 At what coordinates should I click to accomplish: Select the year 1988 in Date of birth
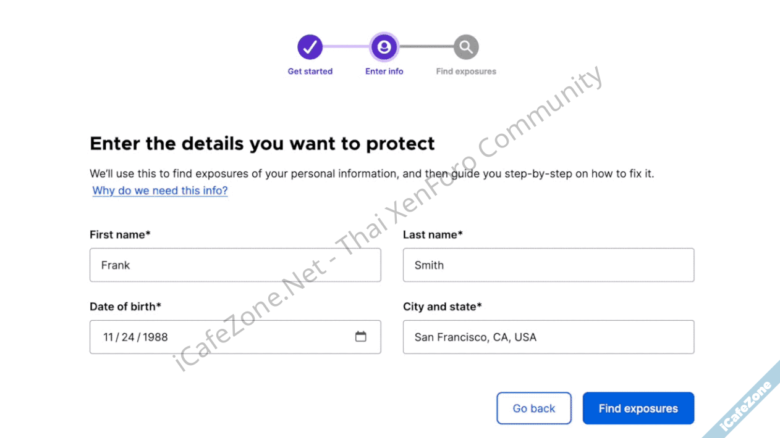[x=155, y=337]
